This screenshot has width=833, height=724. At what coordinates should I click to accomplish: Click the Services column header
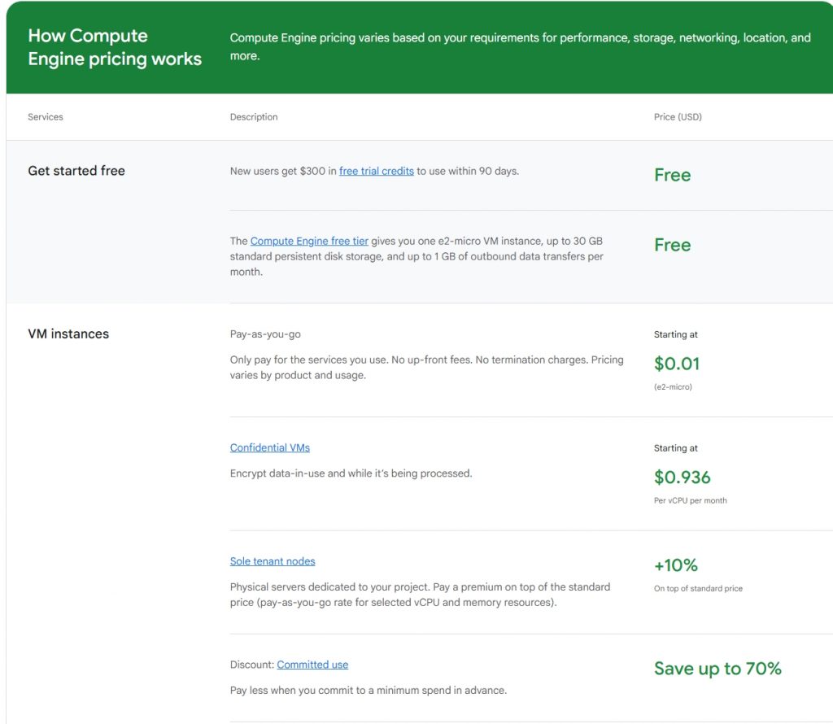(46, 117)
